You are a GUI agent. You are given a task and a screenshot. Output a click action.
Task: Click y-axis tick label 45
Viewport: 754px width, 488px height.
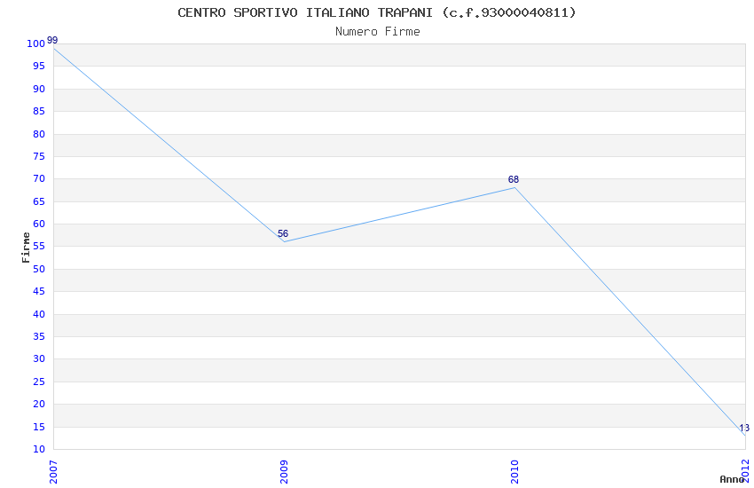(39, 291)
